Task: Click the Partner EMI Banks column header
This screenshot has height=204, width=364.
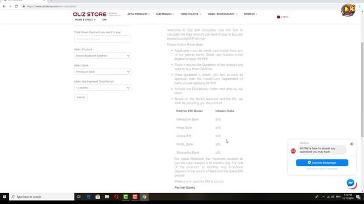Action: [189, 111]
